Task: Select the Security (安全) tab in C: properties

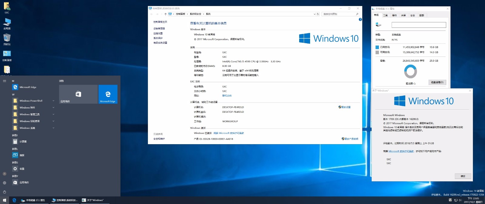Action: pos(413,15)
